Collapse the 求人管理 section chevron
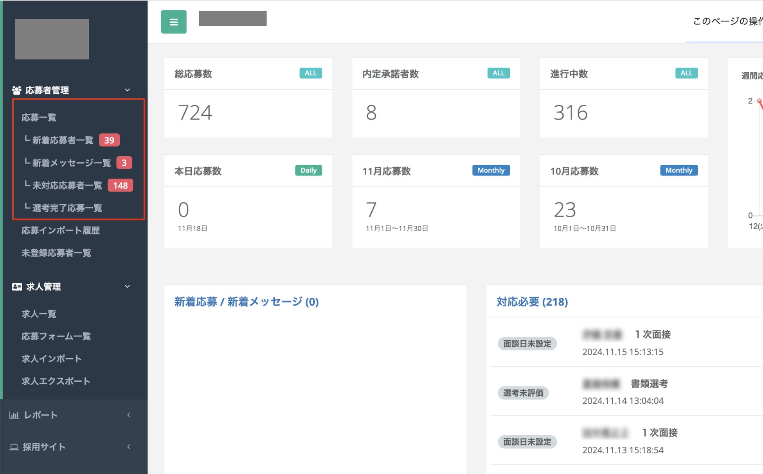This screenshot has height=474, width=763. [x=127, y=287]
